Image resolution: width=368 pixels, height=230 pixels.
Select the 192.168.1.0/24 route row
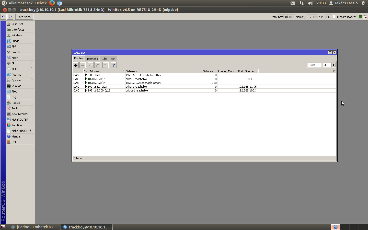click(x=204, y=87)
